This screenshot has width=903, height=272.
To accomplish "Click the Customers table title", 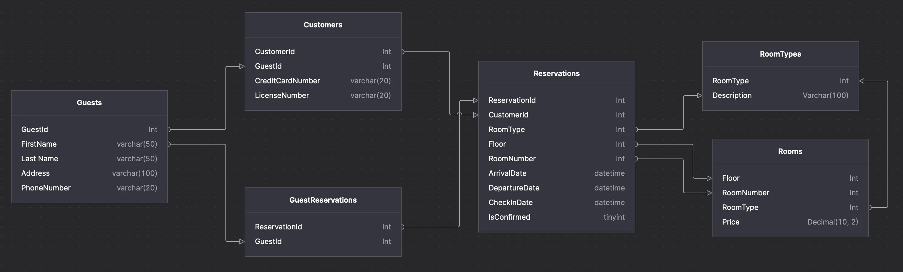I will click(322, 25).
